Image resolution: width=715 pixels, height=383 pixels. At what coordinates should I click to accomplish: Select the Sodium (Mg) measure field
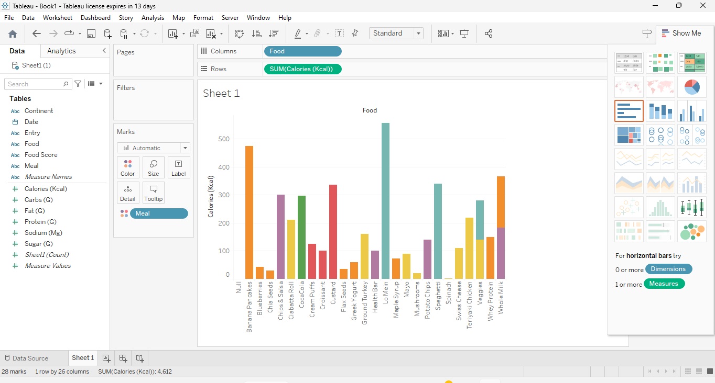click(44, 233)
